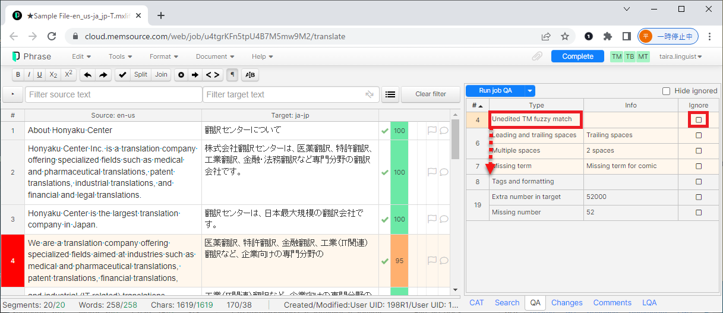Click the undo arrow in toolbar
This screenshot has height=313, width=723.
click(87, 75)
